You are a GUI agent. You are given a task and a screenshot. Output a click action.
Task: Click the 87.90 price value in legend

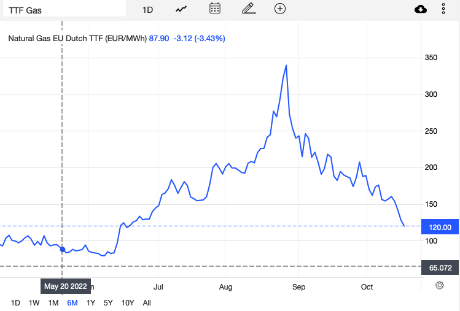(x=159, y=39)
